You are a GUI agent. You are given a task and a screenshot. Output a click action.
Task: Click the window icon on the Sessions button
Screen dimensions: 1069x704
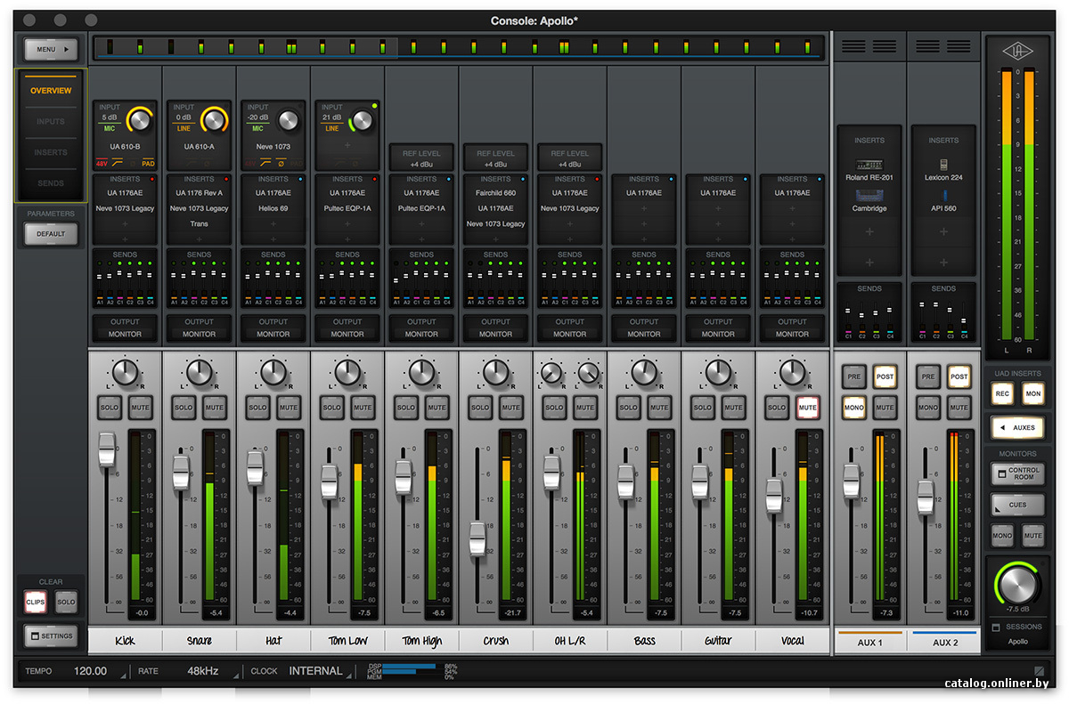[996, 627]
